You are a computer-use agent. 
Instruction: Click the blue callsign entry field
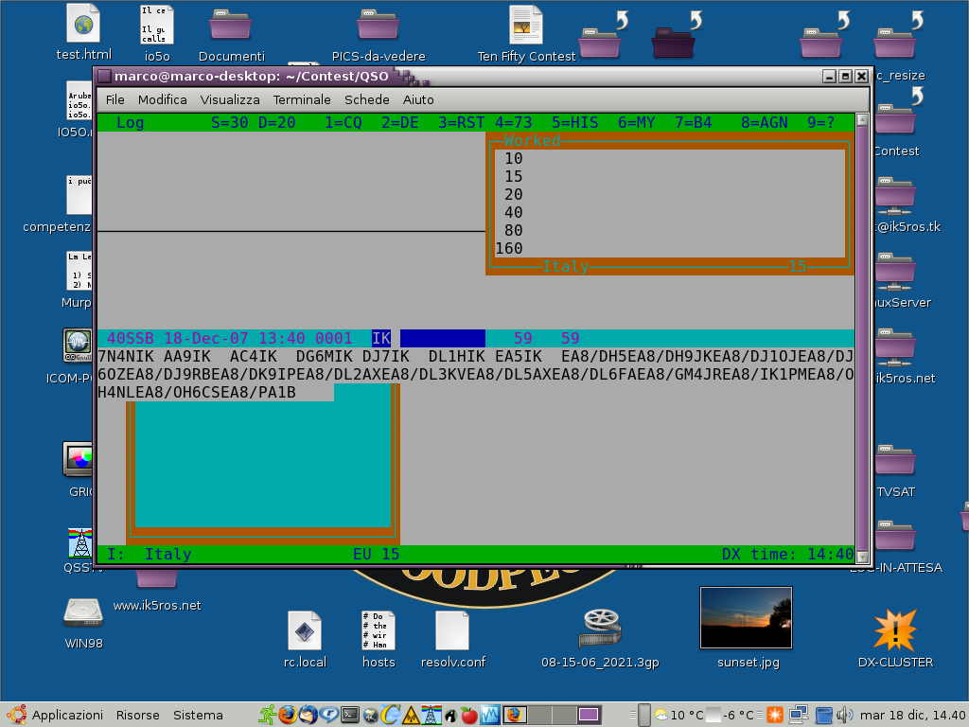pos(443,338)
